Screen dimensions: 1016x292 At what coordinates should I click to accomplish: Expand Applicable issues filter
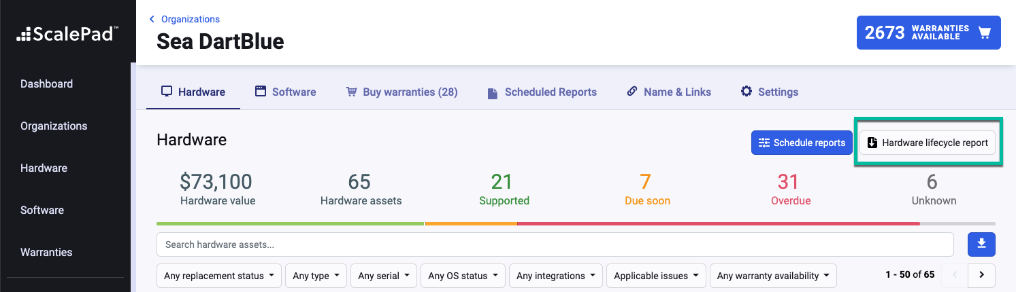pyautogui.click(x=656, y=276)
